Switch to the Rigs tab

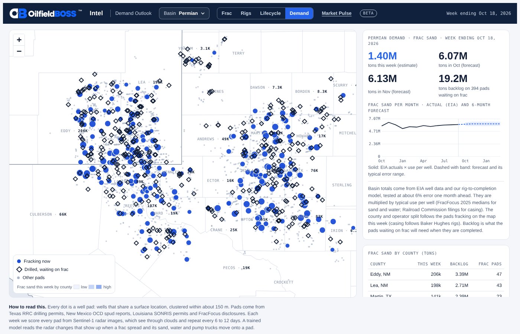(x=246, y=13)
